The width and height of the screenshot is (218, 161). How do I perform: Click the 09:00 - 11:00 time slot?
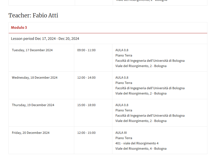(86, 50)
